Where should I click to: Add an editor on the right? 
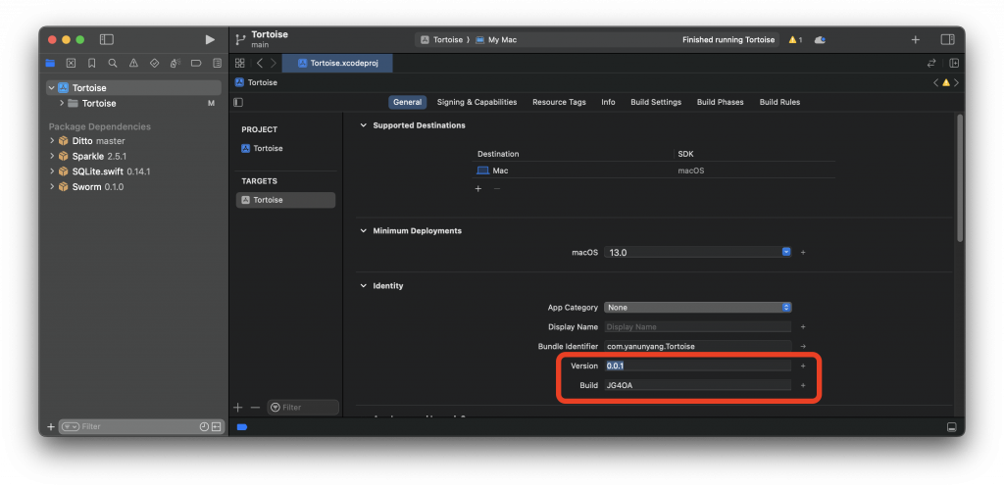(954, 63)
